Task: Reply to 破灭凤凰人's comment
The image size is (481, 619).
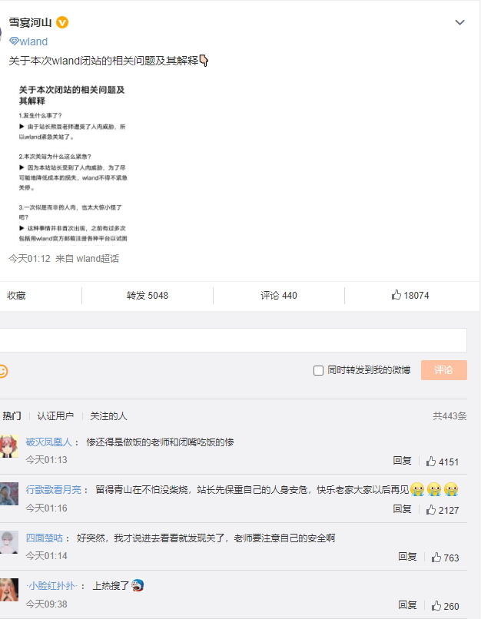Action: coord(402,461)
